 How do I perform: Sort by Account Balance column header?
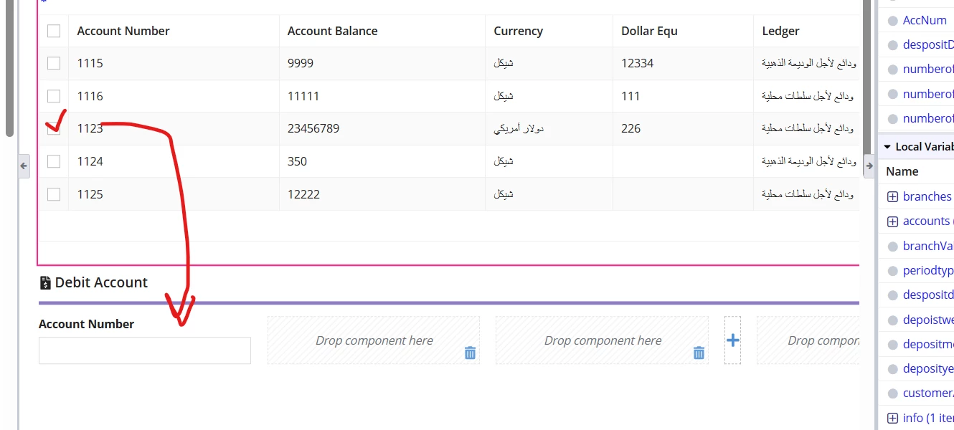tap(332, 31)
